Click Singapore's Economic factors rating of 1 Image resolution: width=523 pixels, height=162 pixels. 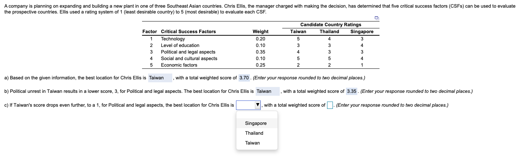point(362,65)
